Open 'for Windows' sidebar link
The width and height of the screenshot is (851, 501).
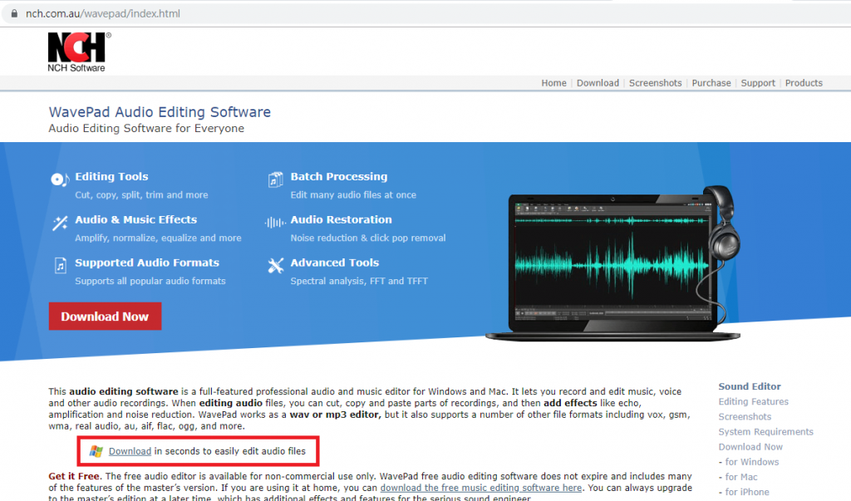coord(751,462)
